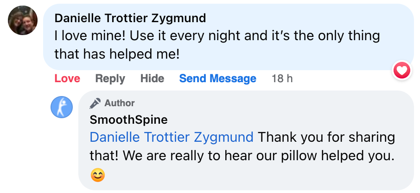
Task: Click the Author label text
Action: (120, 103)
